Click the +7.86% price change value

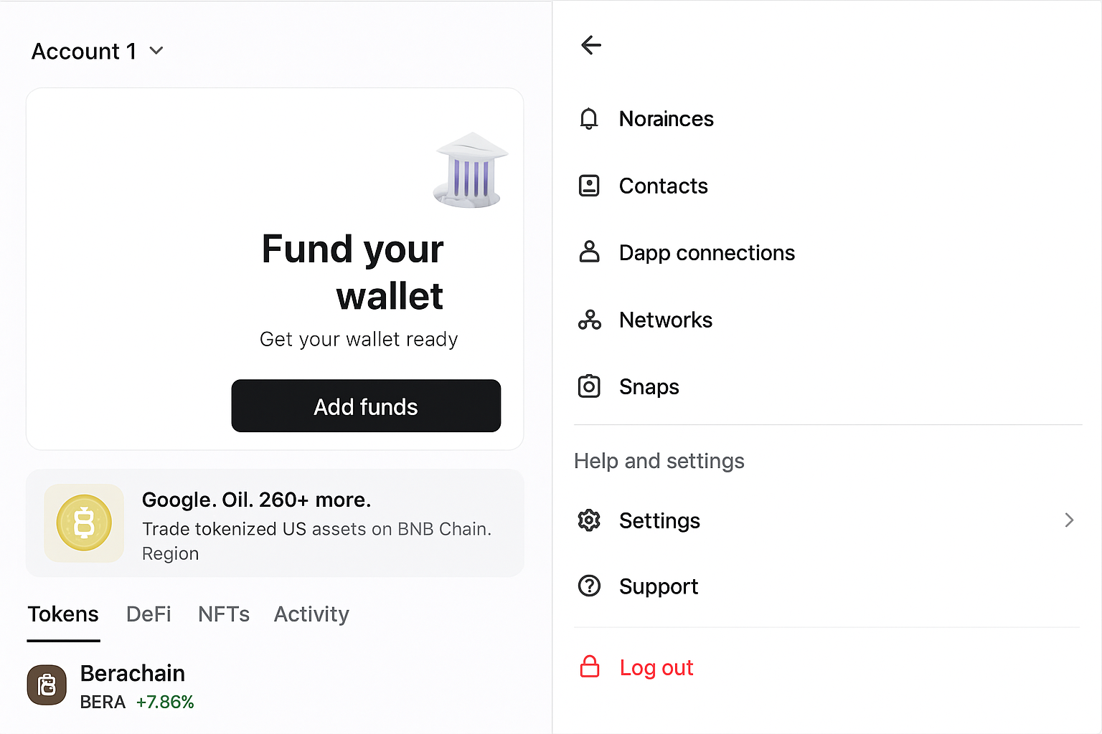click(165, 702)
